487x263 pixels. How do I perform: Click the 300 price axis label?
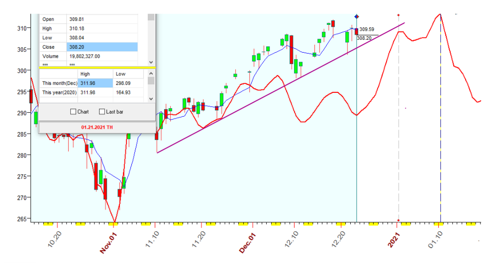[x=22, y=70]
